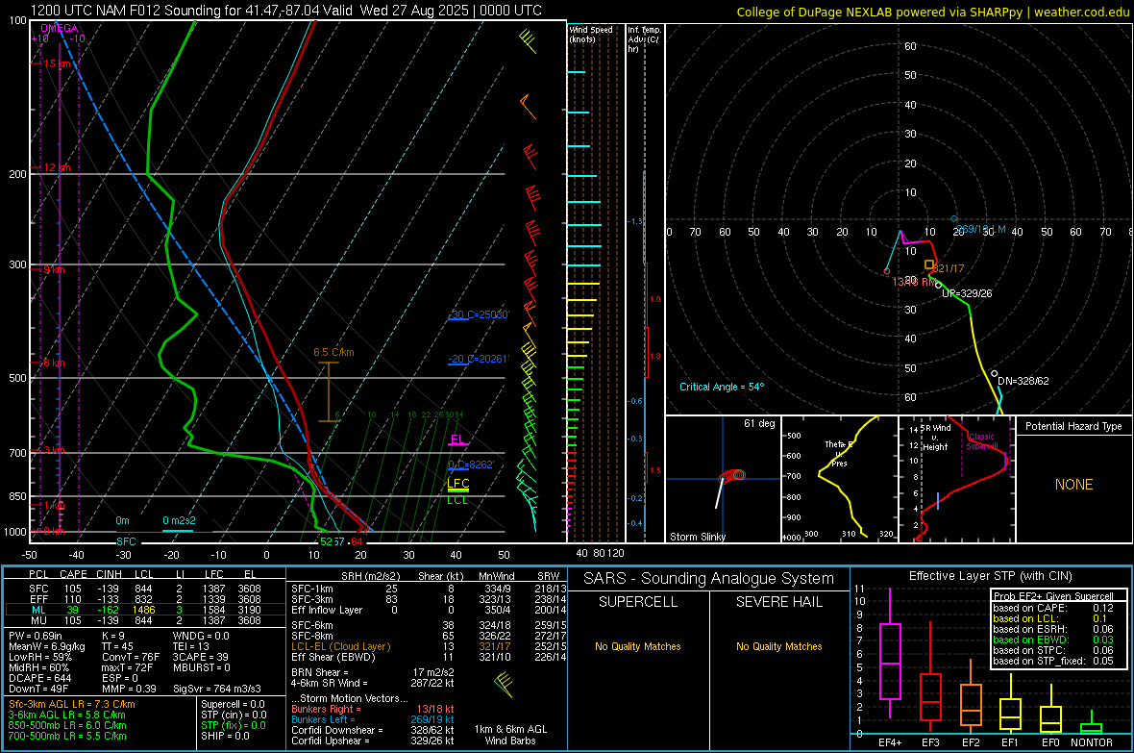Click the Potential Hazard Type heading
The image size is (1134, 753).
point(1074,426)
